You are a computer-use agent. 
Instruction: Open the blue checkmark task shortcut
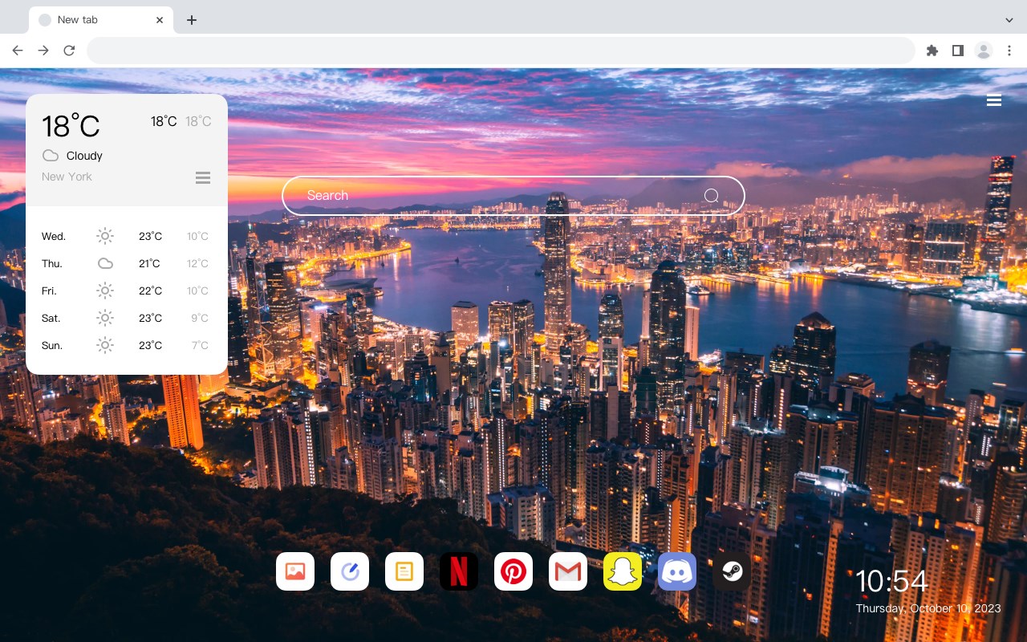pyautogui.click(x=350, y=571)
